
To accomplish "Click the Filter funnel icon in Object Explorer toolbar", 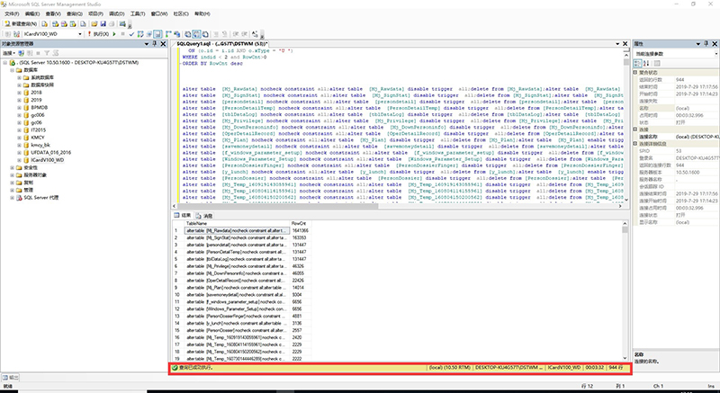I will [x=47, y=53].
